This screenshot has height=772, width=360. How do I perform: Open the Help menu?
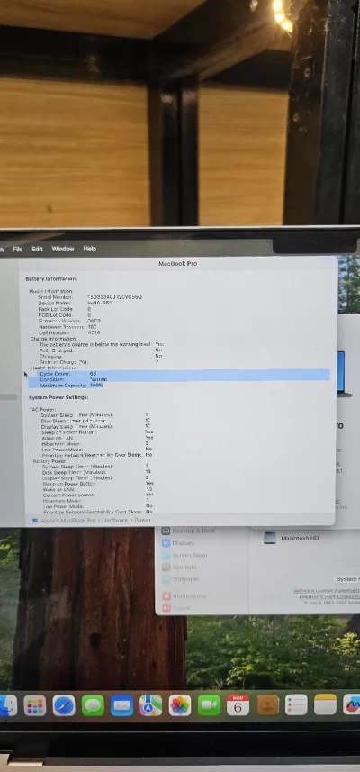(x=90, y=250)
